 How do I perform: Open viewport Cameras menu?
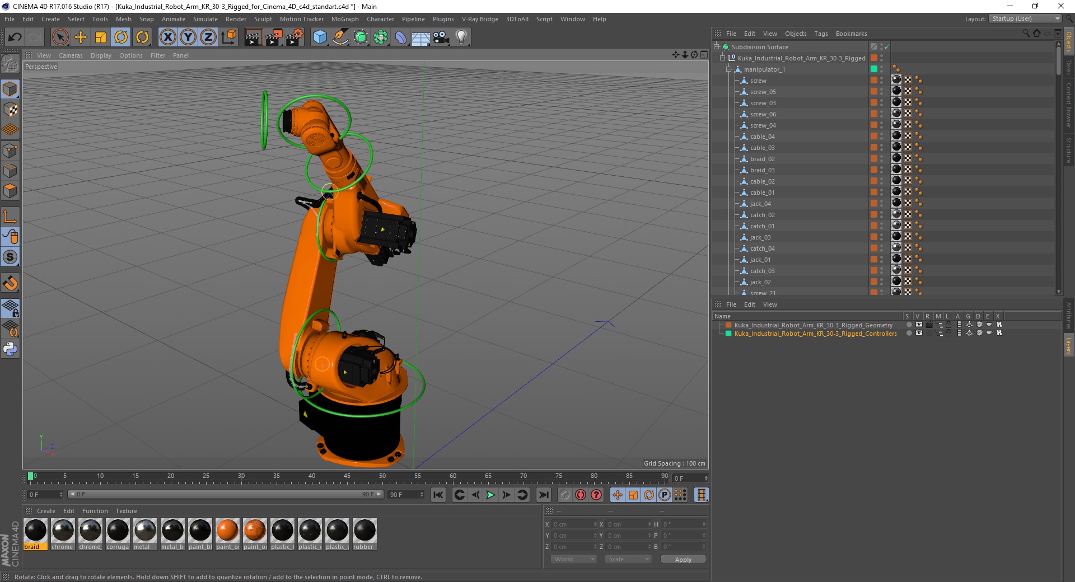[71, 55]
